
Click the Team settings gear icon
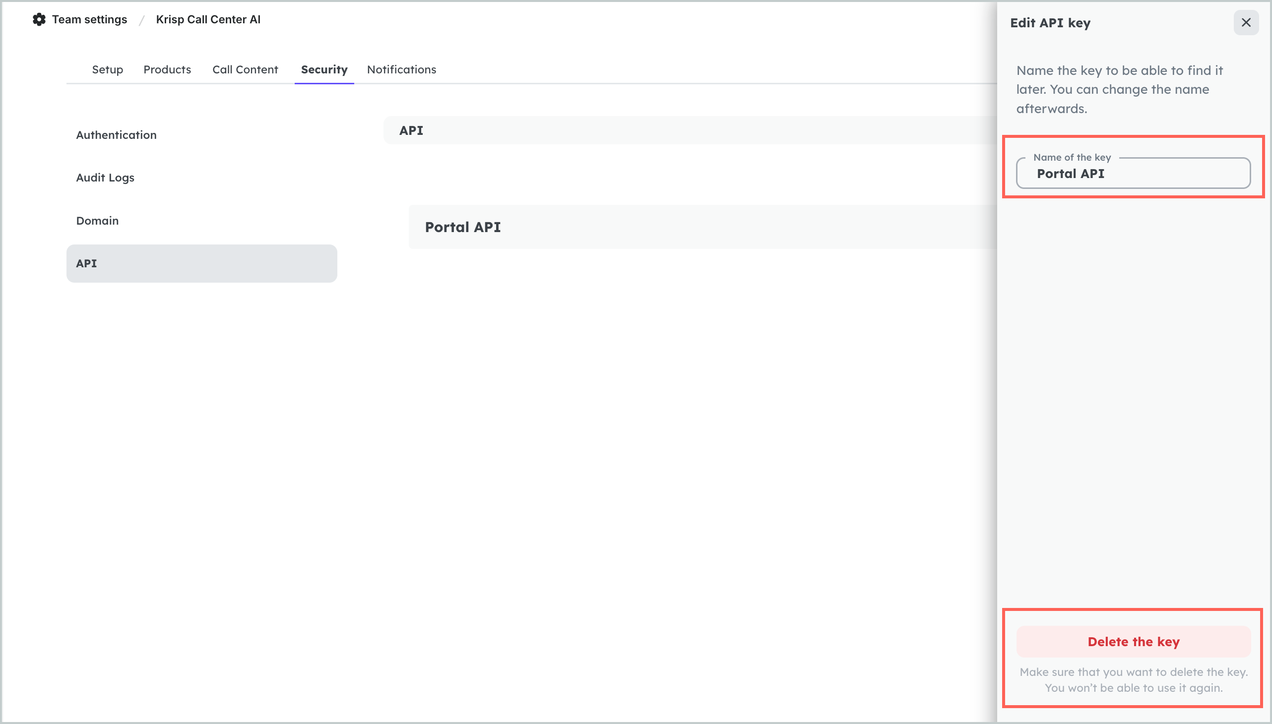(39, 19)
